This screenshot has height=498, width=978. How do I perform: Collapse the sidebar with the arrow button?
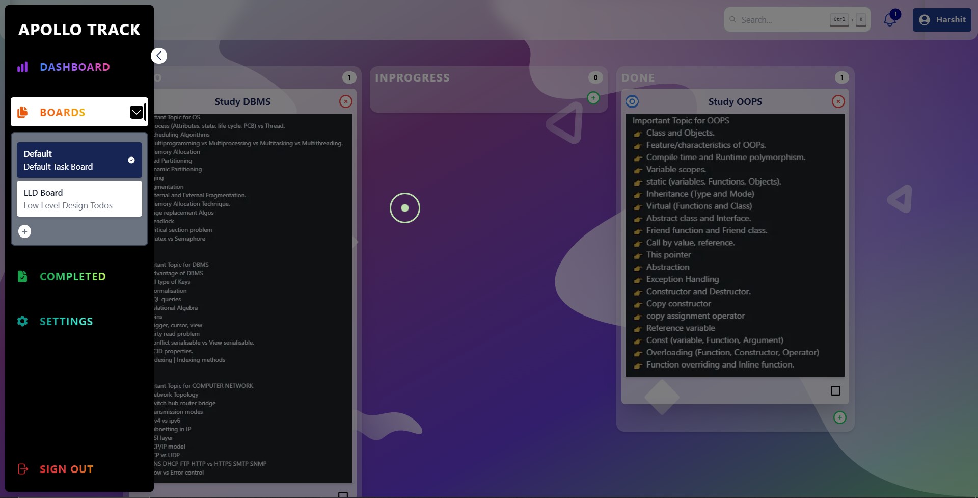click(x=159, y=56)
